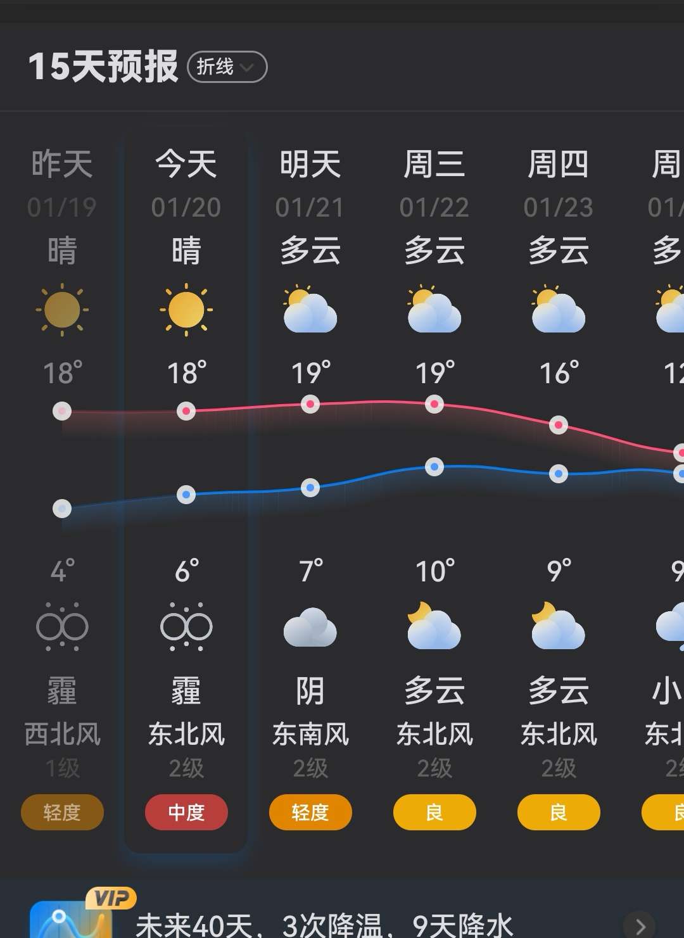Click the moon-cloud night icon under 周四

[558, 626]
